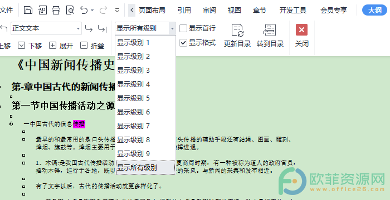Click the 转到目录 button
The image size is (390, 200).
coord(270,36)
